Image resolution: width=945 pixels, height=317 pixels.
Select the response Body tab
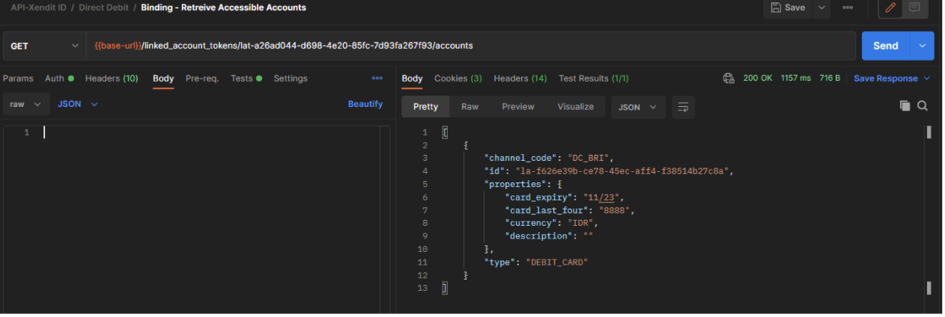pyautogui.click(x=412, y=79)
